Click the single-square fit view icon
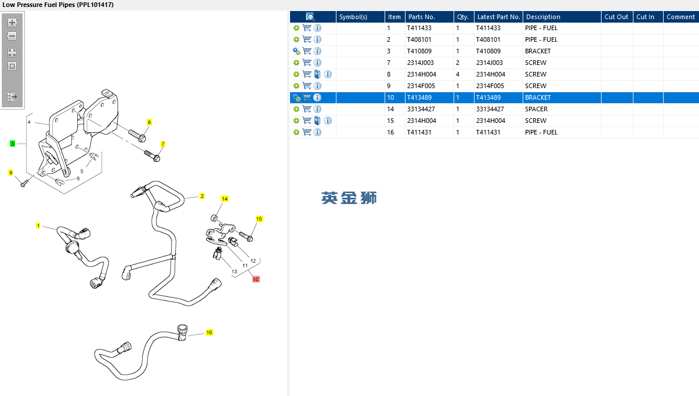Screen dimensions: 699x396 pyautogui.click(x=12, y=66)
